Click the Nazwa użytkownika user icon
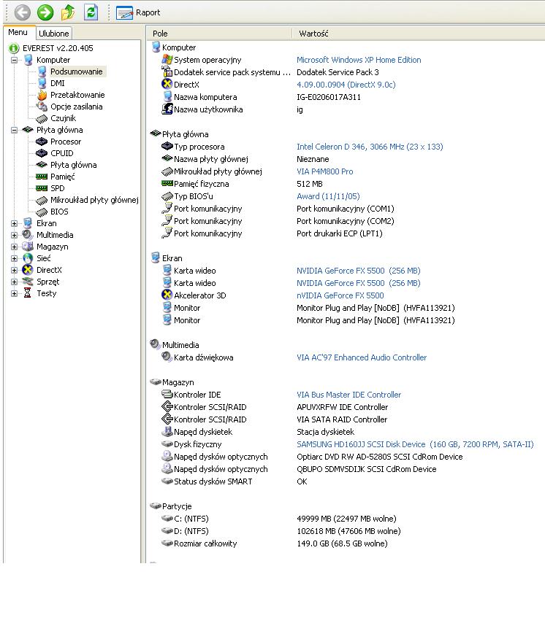 click(x=167, y=109)
